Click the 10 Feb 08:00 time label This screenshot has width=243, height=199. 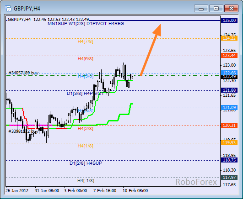pyautogui.click(x=135, y=191)
